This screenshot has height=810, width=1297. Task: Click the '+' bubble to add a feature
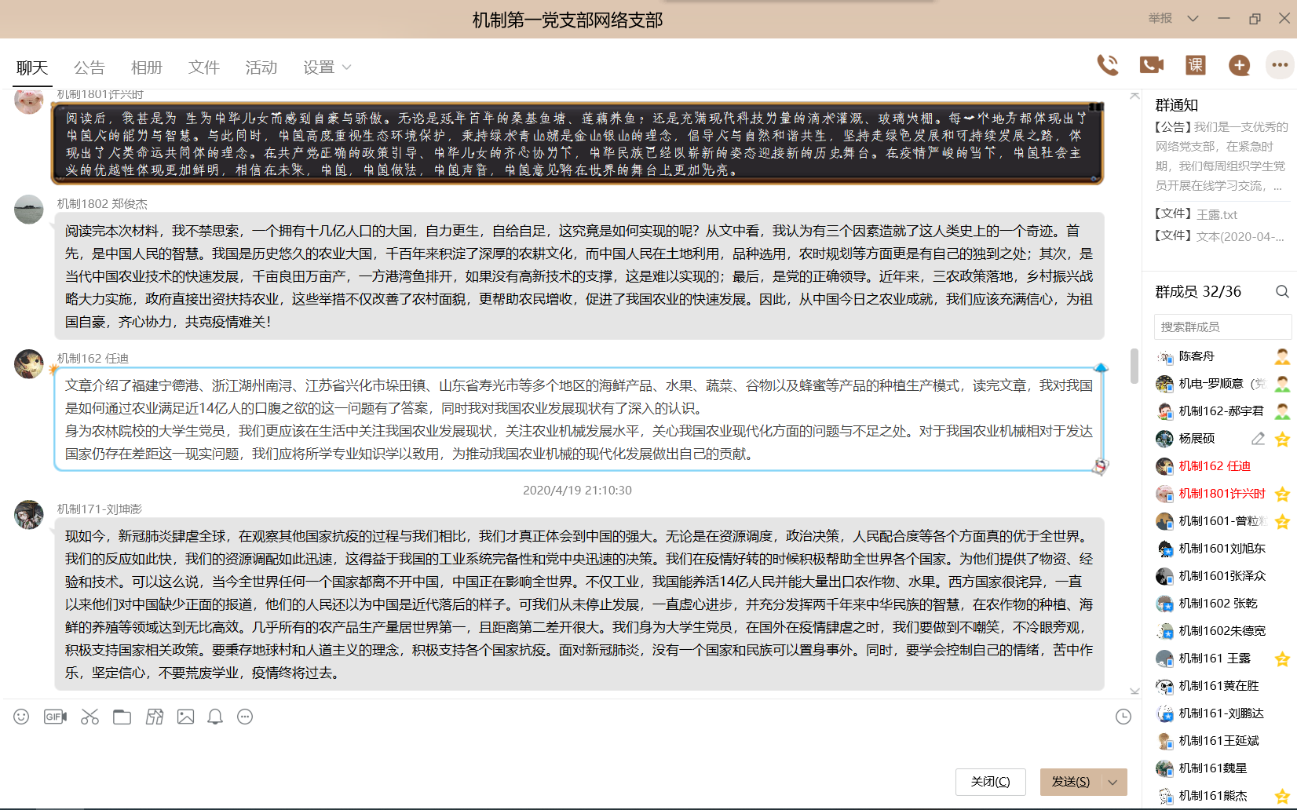1238,66
